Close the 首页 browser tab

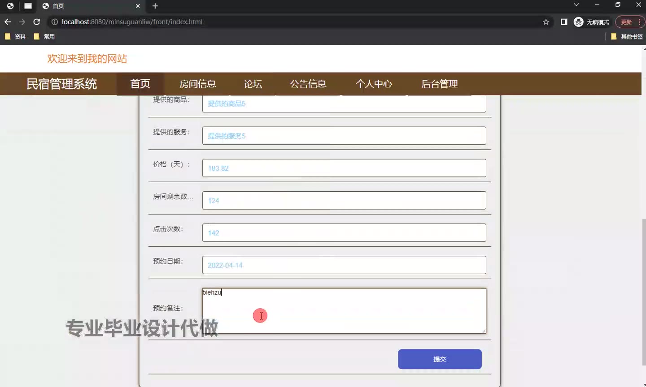coord(138,6)
